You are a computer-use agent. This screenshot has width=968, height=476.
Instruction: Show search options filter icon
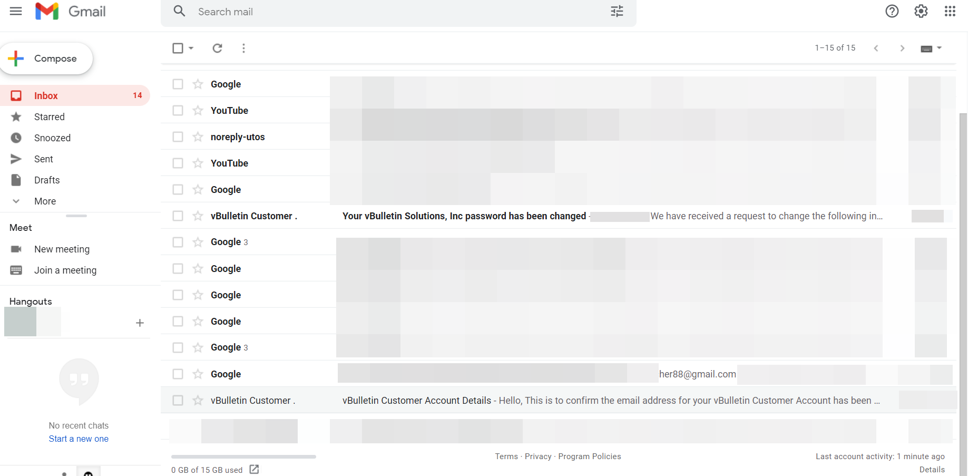click(617, 11)
